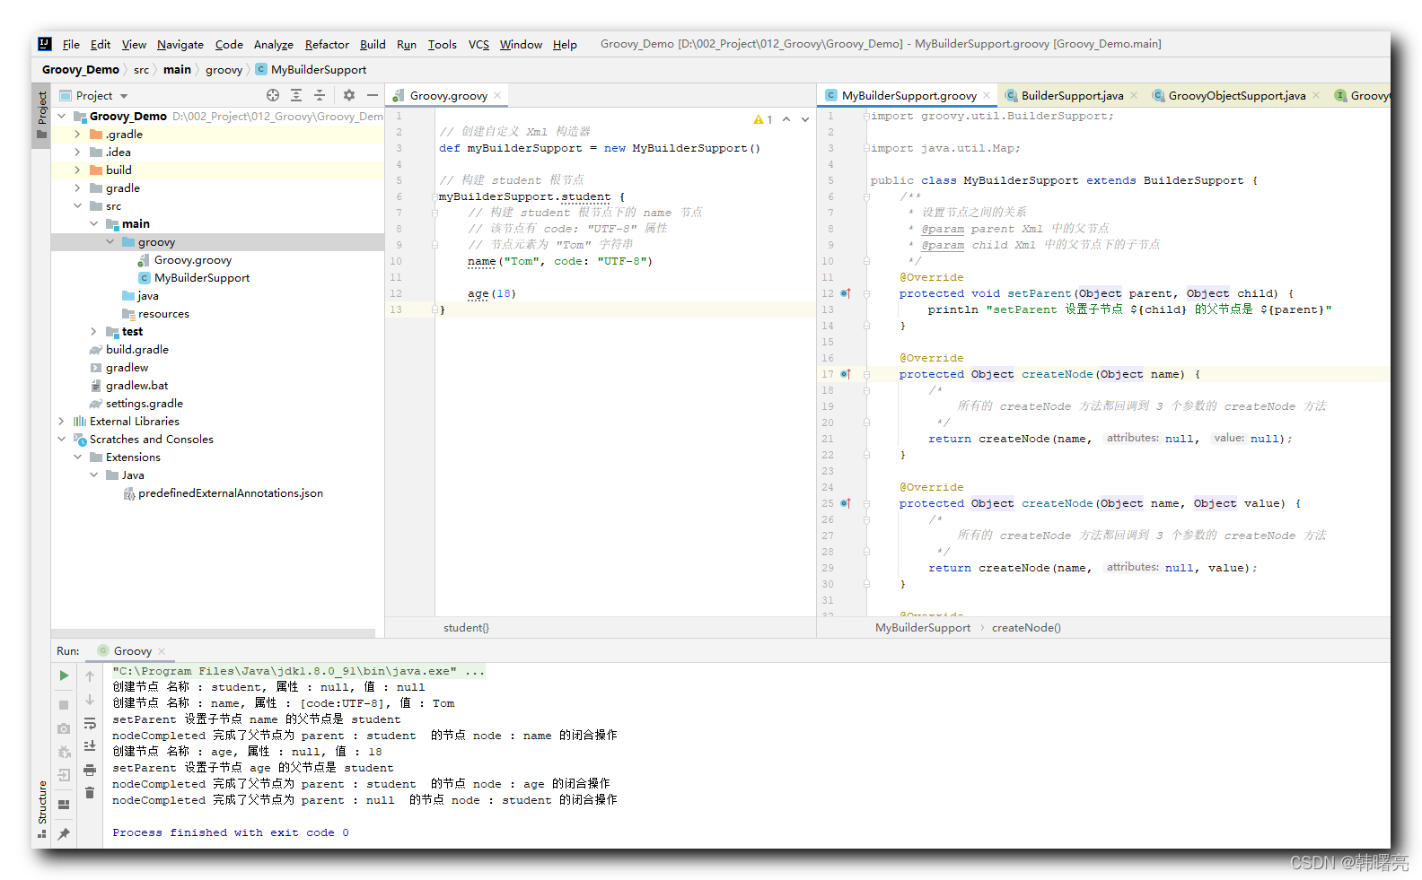Rerun Groovy with the green play icon
The image size is (1422, 880).
coord(64,675)
